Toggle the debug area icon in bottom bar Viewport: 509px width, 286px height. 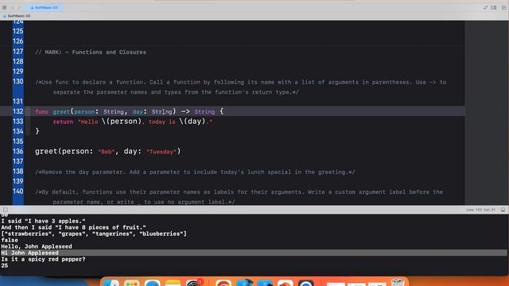6,210
